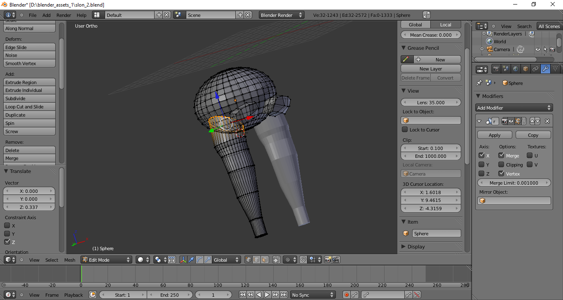This screenshot has height=300, width=563.
Task: Click the grease pencil draw icon
Action: tap(406, 59)
